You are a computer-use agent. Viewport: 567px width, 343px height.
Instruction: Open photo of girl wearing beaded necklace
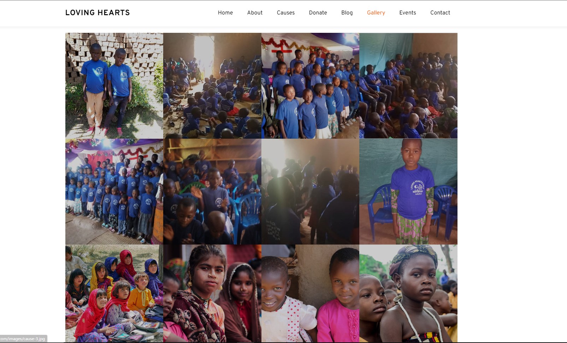click(x=408, y=294)
